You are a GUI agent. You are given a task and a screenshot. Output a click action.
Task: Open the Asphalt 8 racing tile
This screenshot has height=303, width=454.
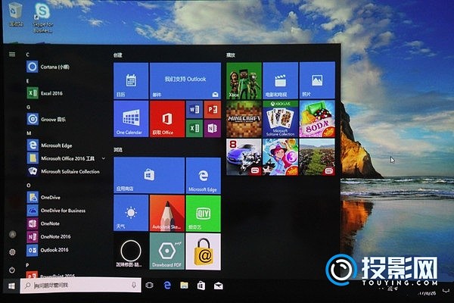point(244,157)
